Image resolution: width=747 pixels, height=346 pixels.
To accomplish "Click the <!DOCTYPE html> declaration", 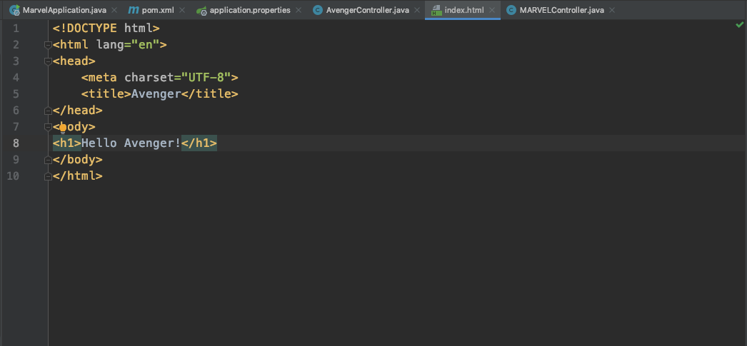I will click(x=106, y=28).
